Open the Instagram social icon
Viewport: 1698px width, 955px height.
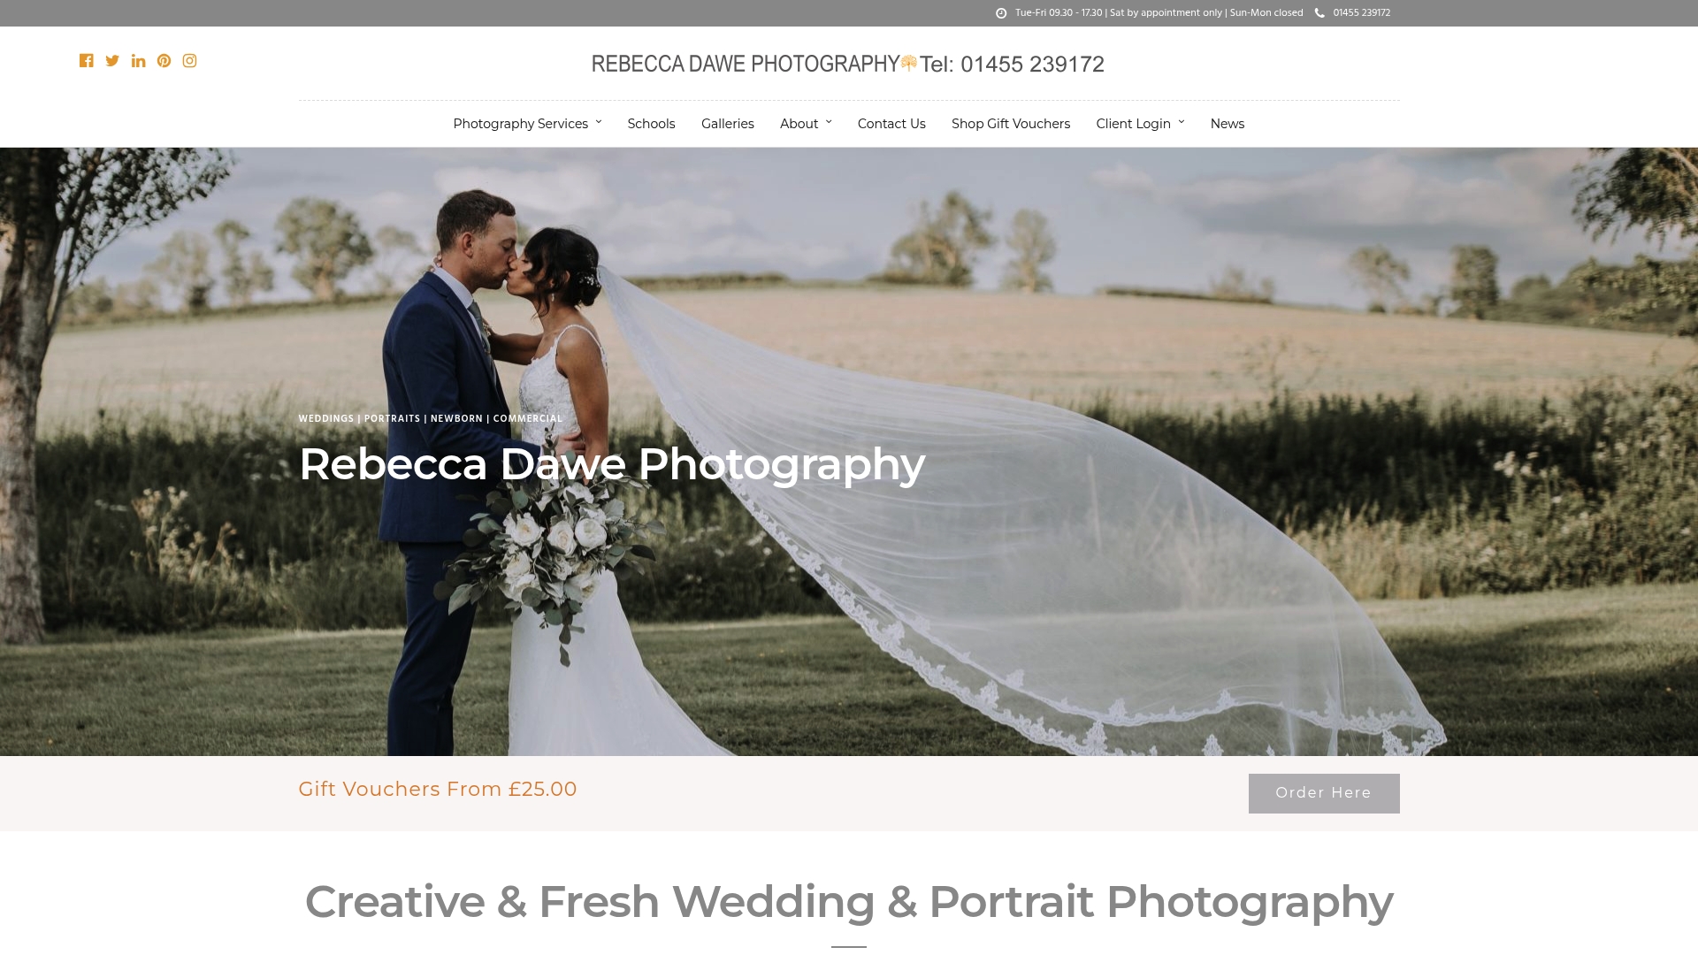click(x=189, y=61)
